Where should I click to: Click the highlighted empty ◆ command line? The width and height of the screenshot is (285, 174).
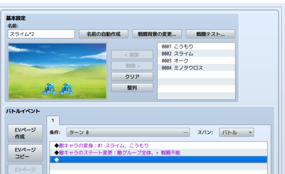pos(159,160)
